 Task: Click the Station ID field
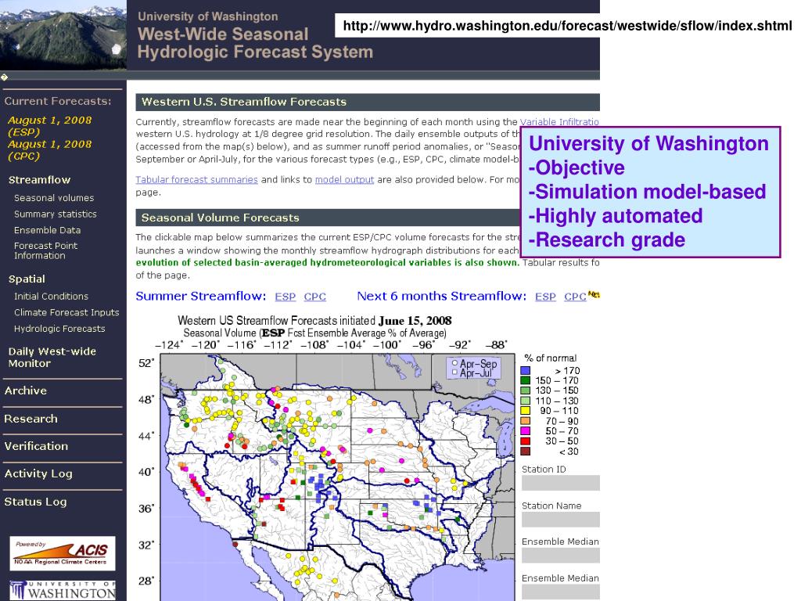point(560,483)
